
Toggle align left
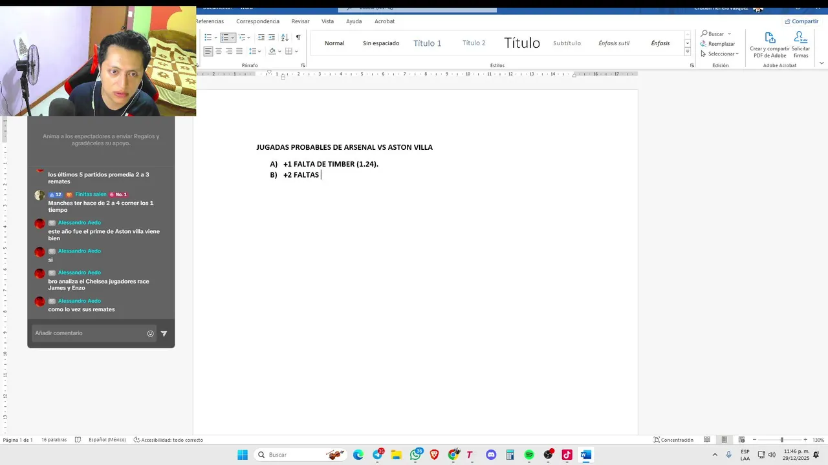click(x=208, y=51)
